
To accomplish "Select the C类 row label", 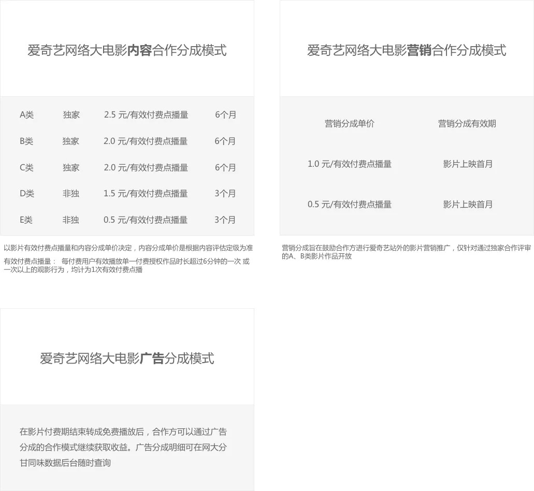I will coord(26,167).
